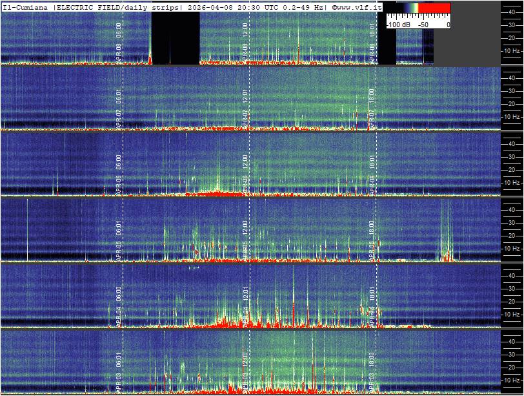Click the -100 dB label on color legend
This screenshot has width=524, height=396.
399,24
